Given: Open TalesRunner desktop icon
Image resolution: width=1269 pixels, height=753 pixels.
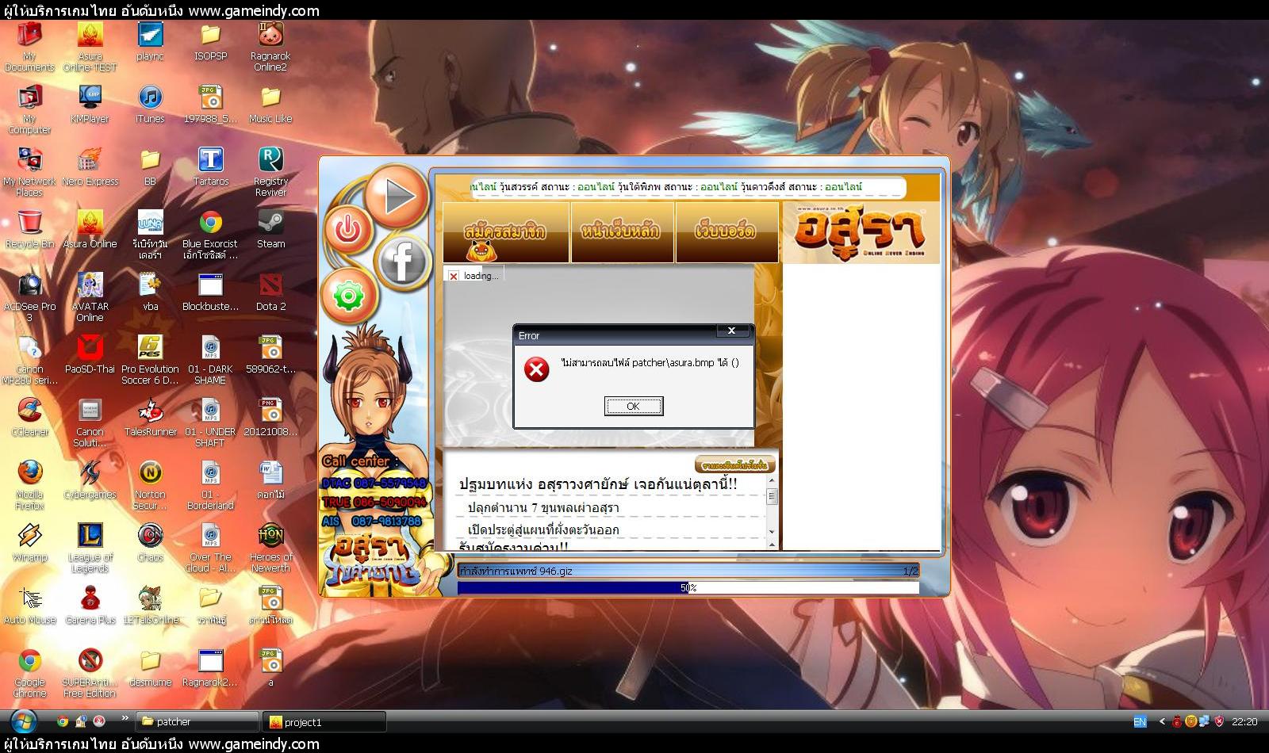Looking at the screenshot, I should (x=150, y=418).
